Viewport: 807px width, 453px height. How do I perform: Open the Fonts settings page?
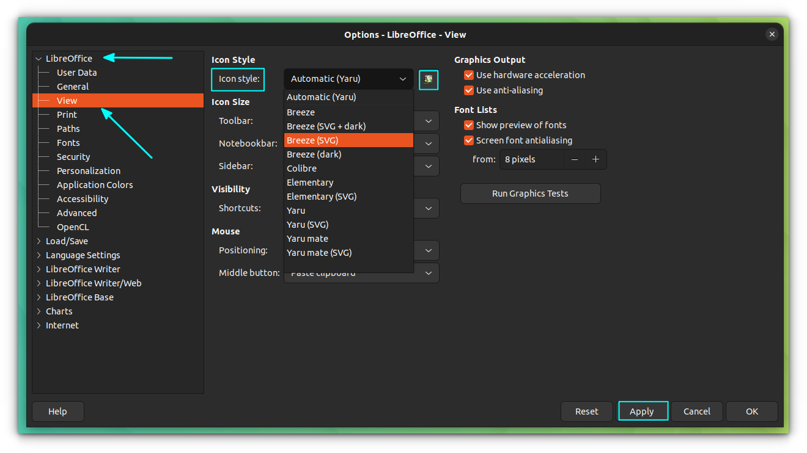[x=68, y=143]
